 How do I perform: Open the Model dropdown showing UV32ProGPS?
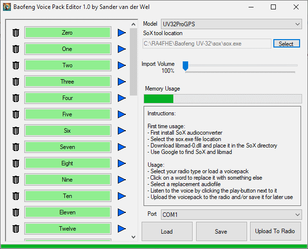pos(231,24)
